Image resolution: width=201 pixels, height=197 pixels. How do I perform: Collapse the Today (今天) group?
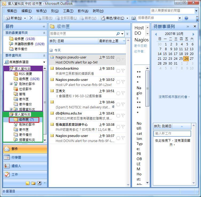tap(51, 50)
